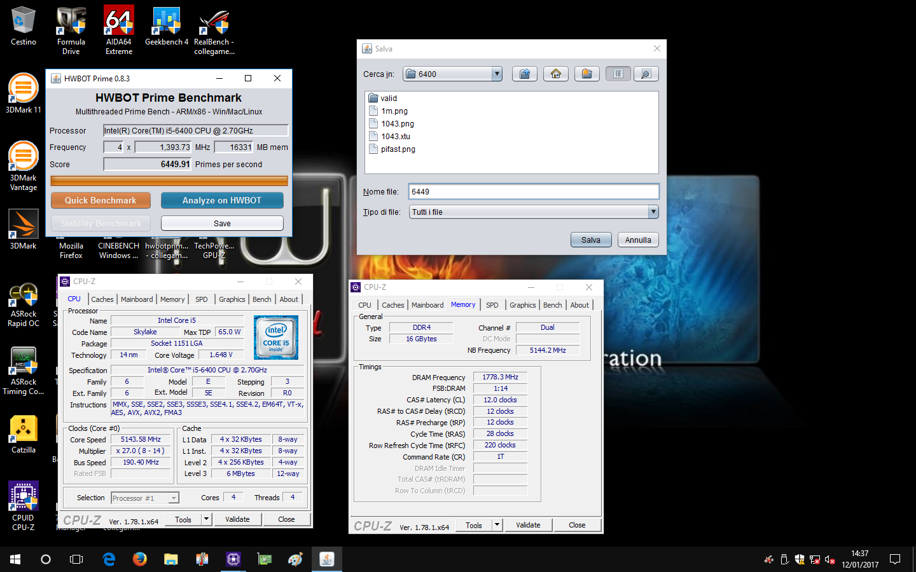Select the AIDA64 Extreme desktop icon

[119, 31]
